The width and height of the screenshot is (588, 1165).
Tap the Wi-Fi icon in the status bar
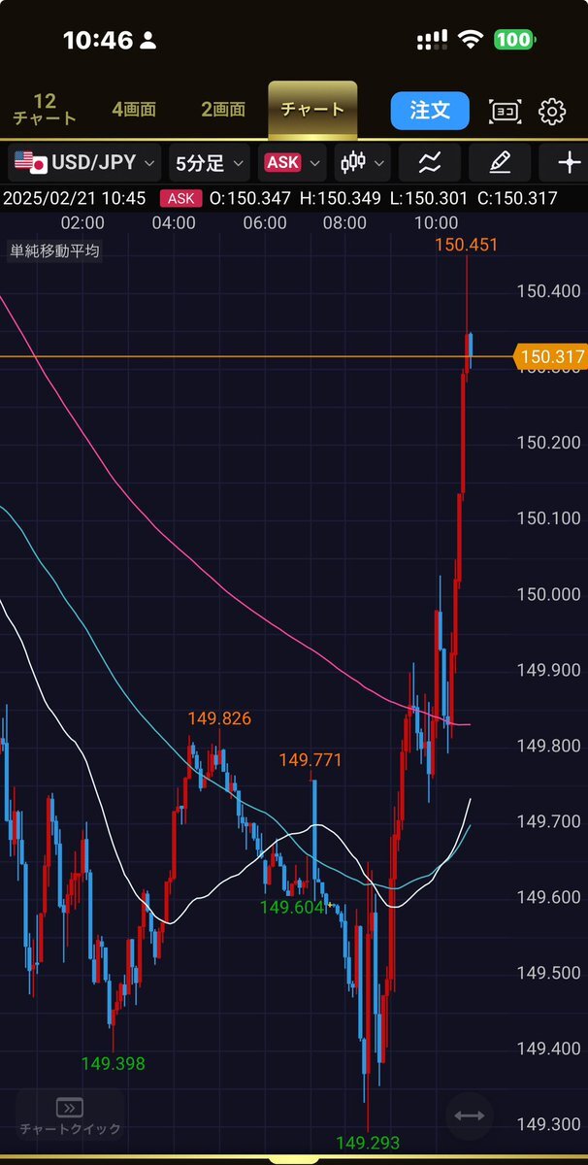471,40
